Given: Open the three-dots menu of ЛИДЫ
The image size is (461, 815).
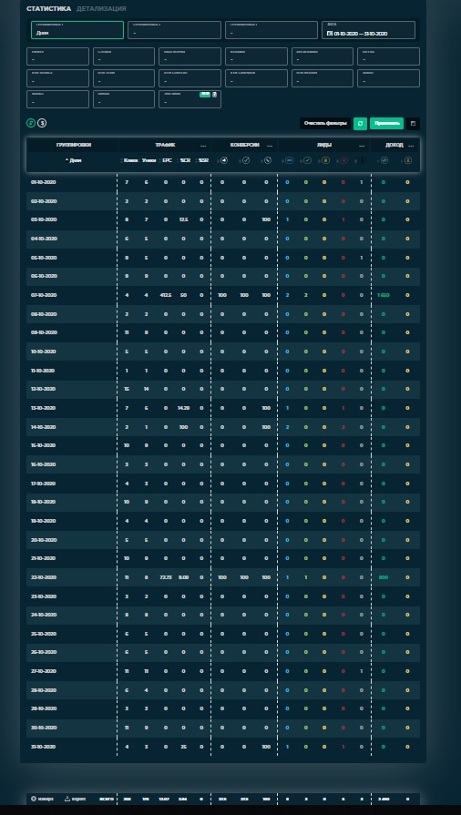Looking at the screenshot, I should (x=362, y=146).
